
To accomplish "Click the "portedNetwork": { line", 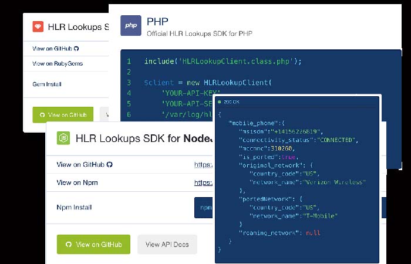I will pos(271,199).
